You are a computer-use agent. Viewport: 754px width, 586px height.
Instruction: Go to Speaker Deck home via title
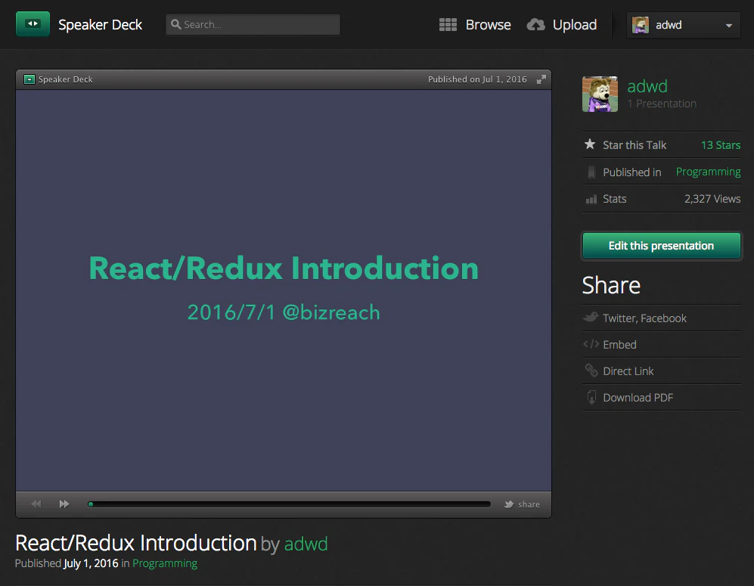tap(100, 25)
